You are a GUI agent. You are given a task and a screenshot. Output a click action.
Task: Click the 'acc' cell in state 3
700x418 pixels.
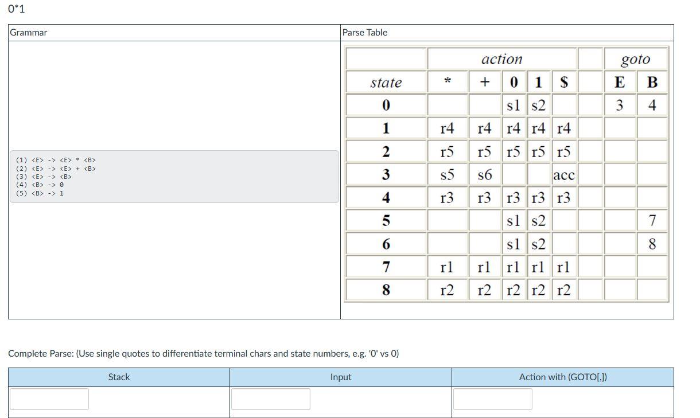[563, 175]
